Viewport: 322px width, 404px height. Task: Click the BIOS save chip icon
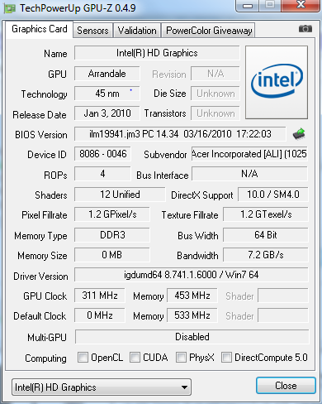[299, 133]
